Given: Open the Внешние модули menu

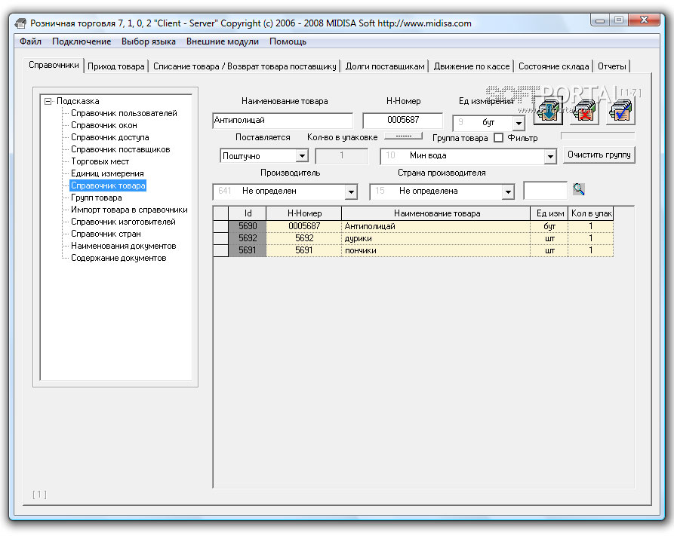Looking at the screenshot, I should [x=222, y=41].
